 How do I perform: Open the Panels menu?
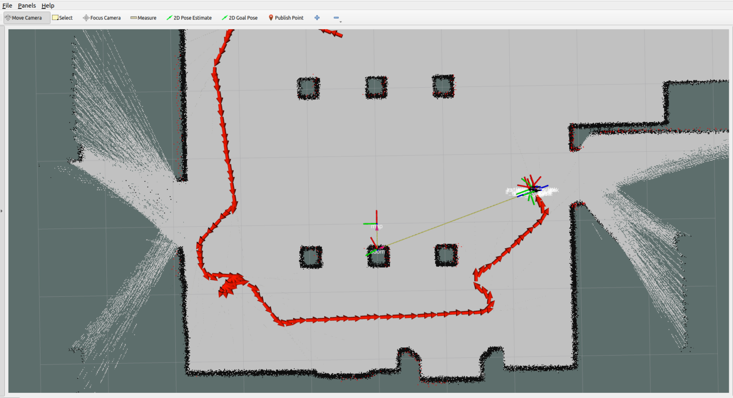click(x=27, y=5)
